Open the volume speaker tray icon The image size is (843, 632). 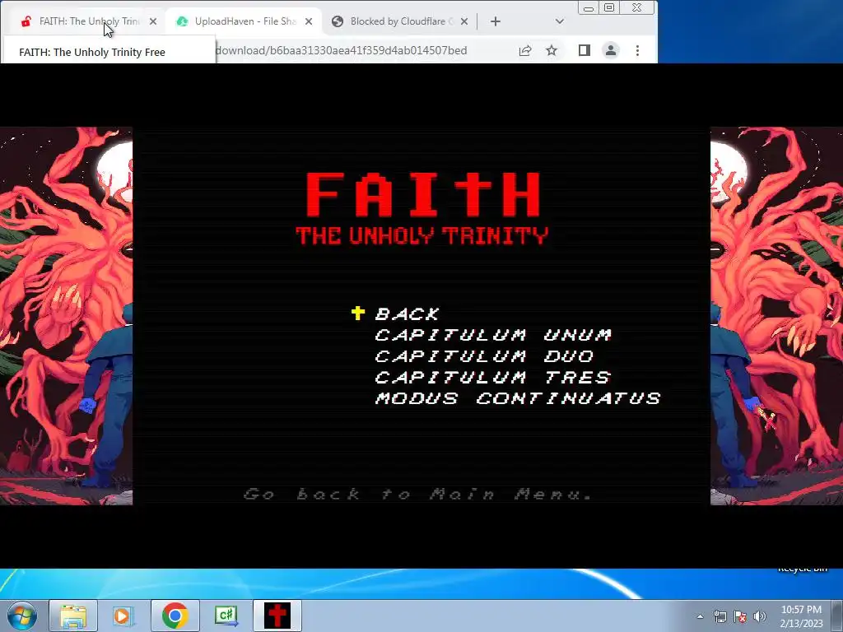[760, 616]
